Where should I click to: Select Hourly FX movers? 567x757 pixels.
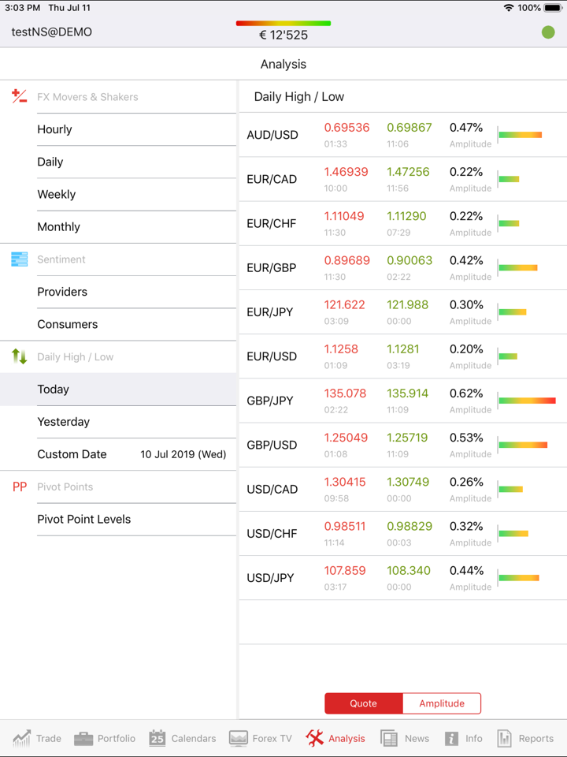click(x=118, y=129)
